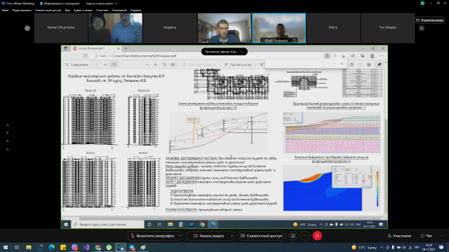Toggle Скрыть строку меню
Screen dimensions: 449x252
(x=102, y=3)
